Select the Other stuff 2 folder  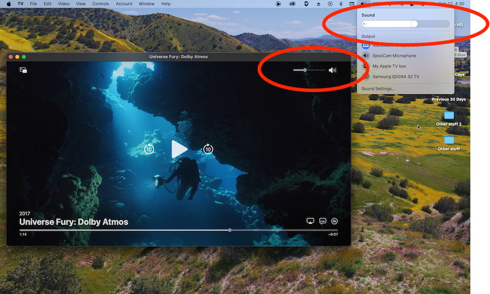tap(449, 118)
